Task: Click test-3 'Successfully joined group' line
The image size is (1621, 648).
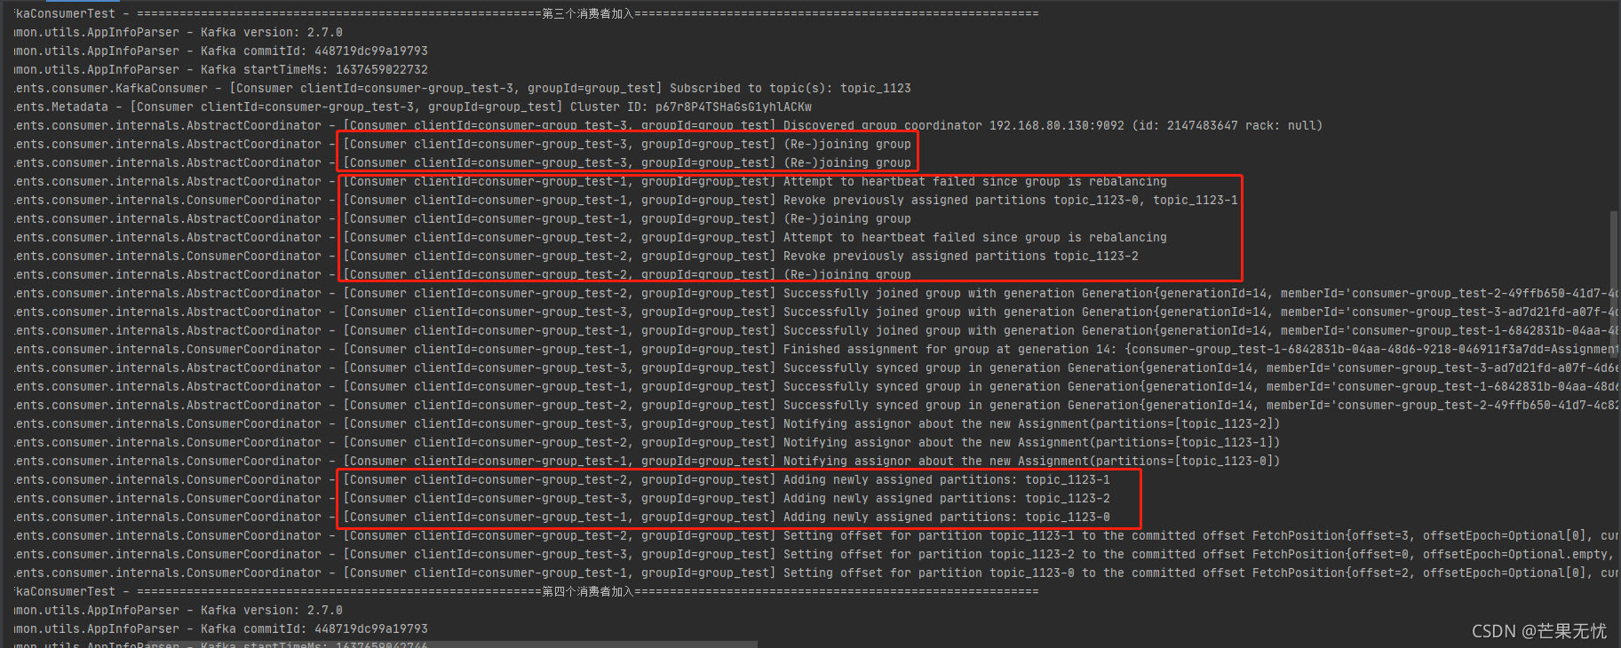Action: (816, 312)
